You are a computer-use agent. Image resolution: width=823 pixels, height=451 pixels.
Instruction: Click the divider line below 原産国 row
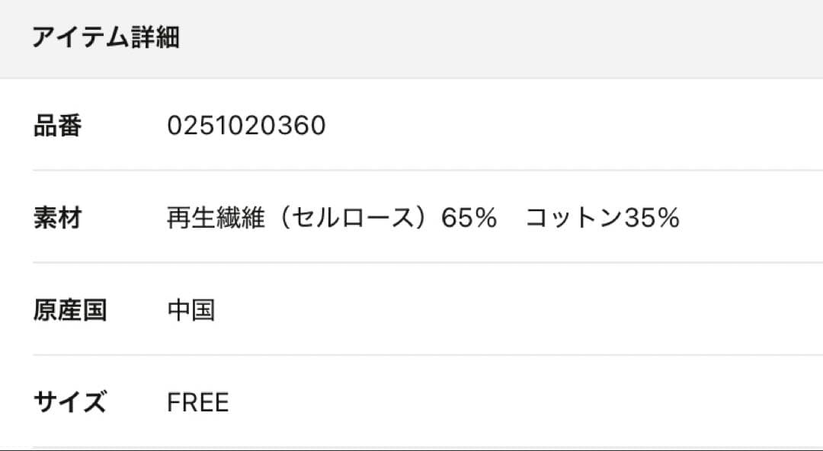click(x=427, y=355)
